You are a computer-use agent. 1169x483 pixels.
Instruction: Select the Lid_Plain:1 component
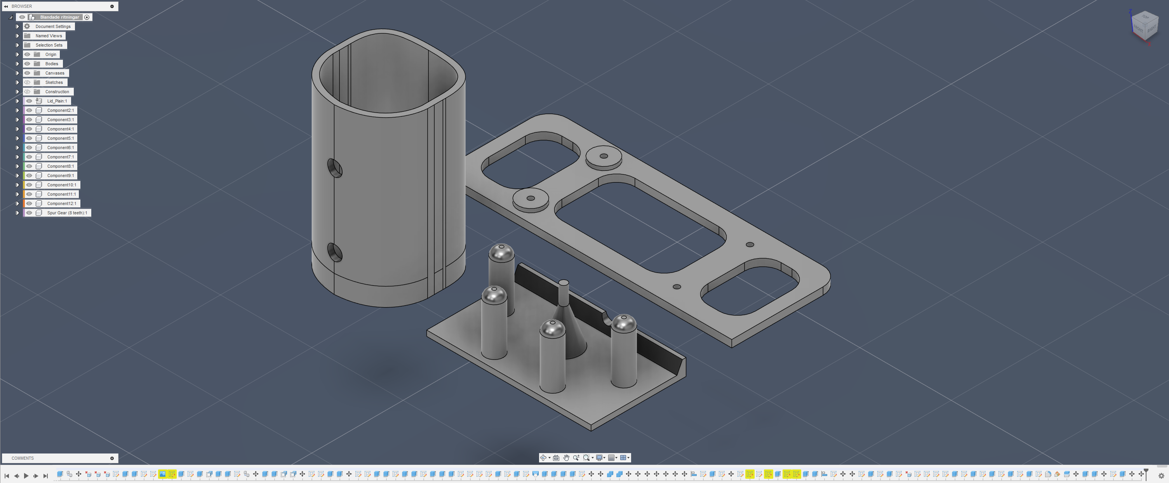coord(57,101)
